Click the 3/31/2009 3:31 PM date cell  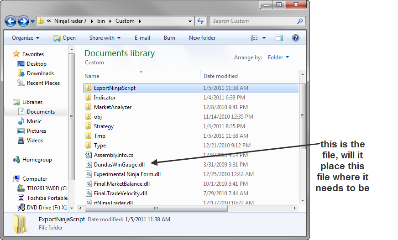coord(225,164)
